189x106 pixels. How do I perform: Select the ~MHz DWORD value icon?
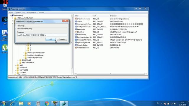[x=76, y=21]
